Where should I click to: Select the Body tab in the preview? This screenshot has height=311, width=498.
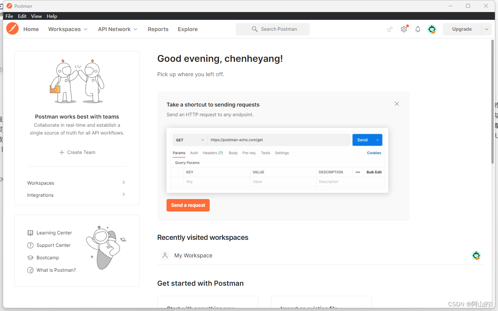(233, 153)
